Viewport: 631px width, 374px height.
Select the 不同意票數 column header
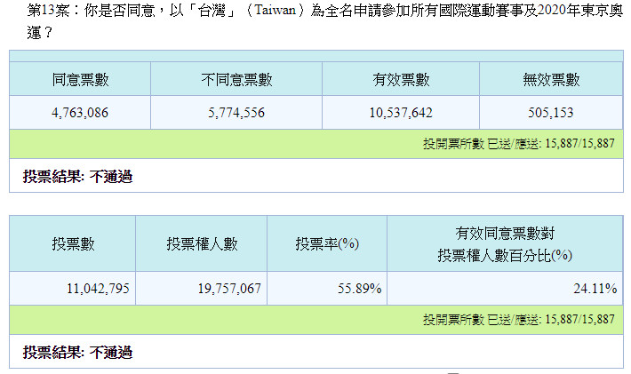236,80
